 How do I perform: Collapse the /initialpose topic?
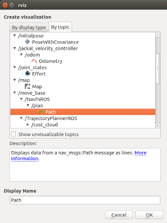click(15, 35)
